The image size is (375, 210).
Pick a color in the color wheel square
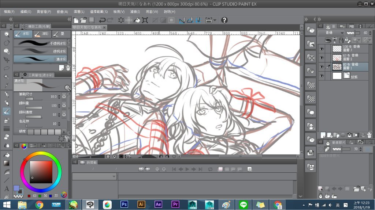(x=41, y=172)
